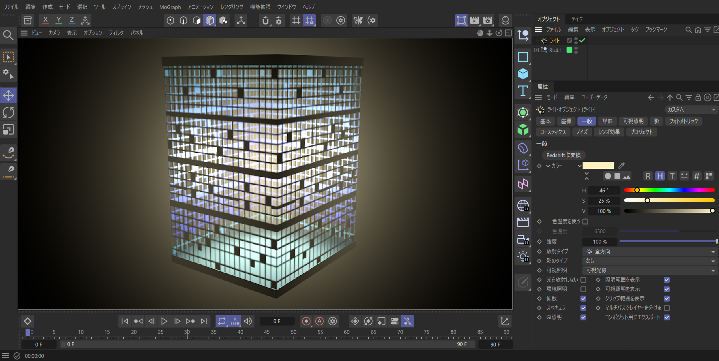Select the Scale tool

8,129
